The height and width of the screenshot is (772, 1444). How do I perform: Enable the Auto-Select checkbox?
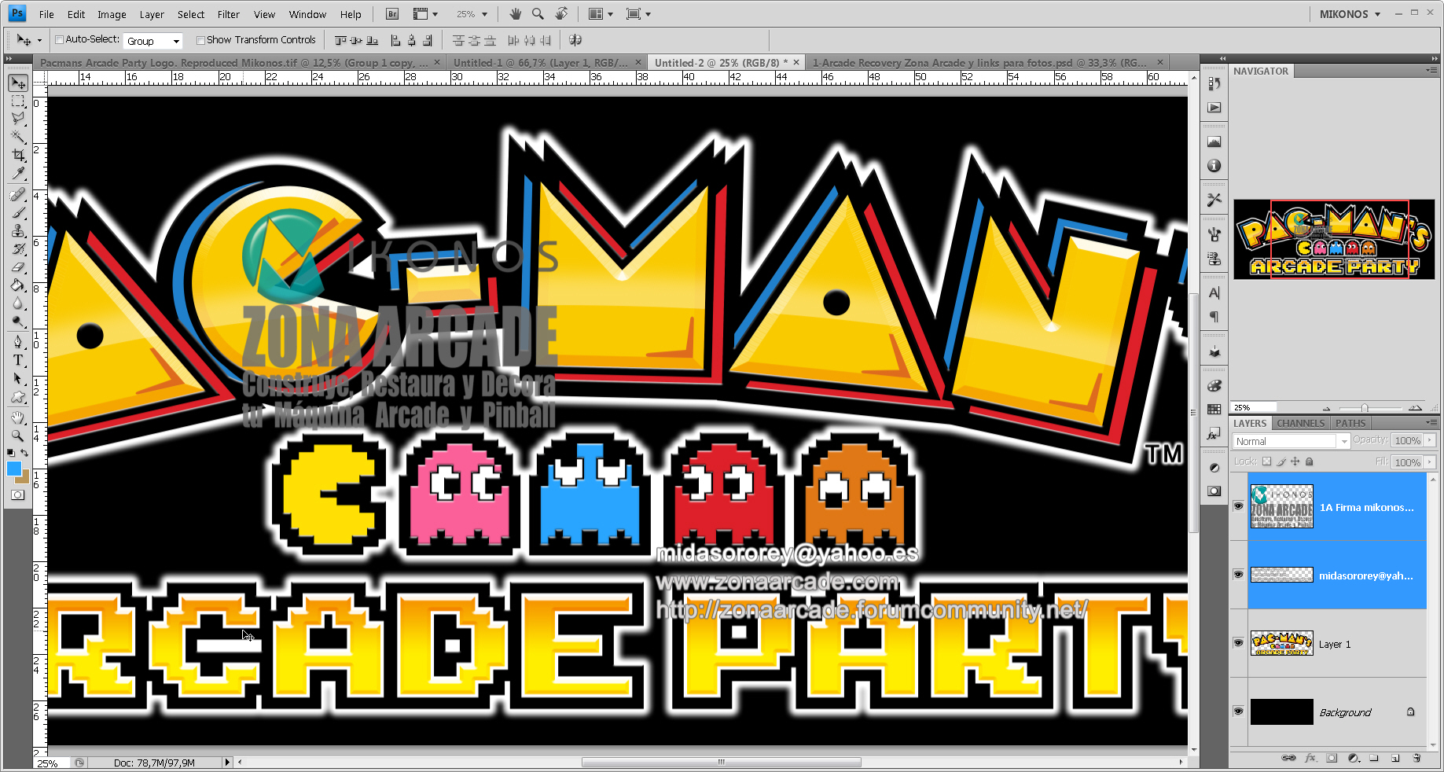(x=59, y=40)
